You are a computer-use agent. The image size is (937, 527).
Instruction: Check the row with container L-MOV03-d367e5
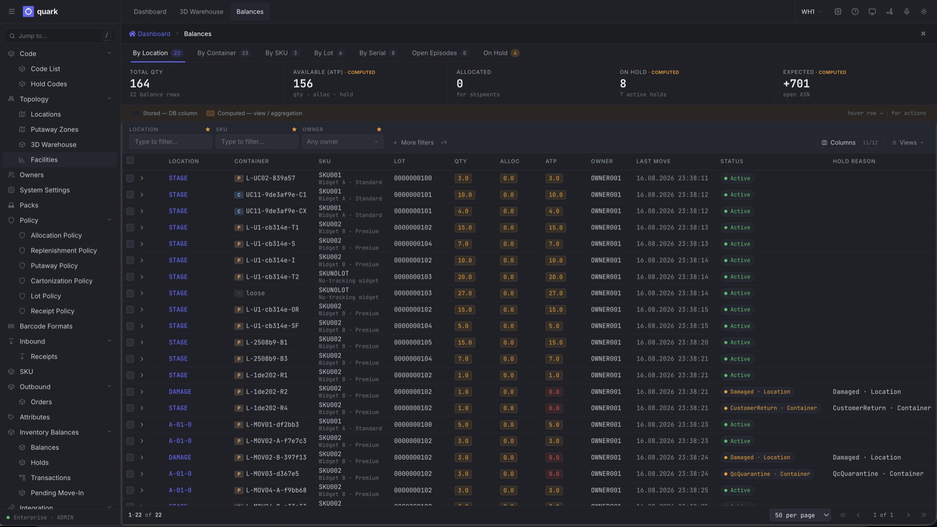(130, 474)
